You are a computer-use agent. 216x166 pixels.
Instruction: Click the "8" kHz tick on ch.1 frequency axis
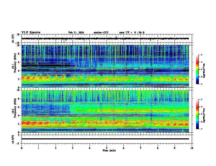pyautogui.click(x=19, y=54)
